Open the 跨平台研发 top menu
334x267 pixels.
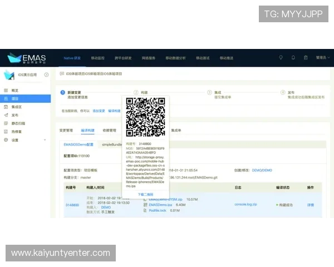tap(123, 58)
